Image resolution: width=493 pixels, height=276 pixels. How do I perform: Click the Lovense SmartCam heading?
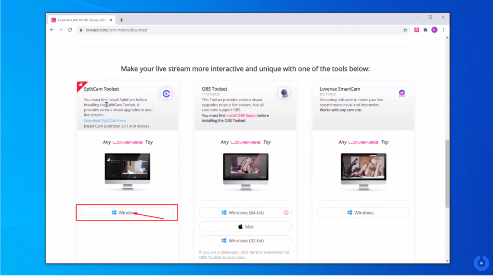340,89
